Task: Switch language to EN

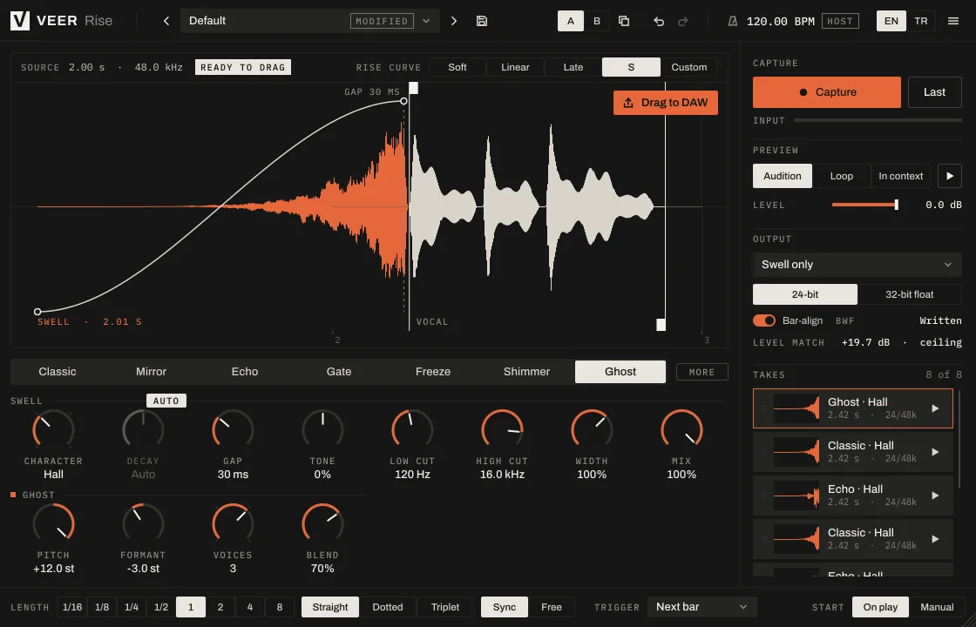Action: click(x=891, y=21)
